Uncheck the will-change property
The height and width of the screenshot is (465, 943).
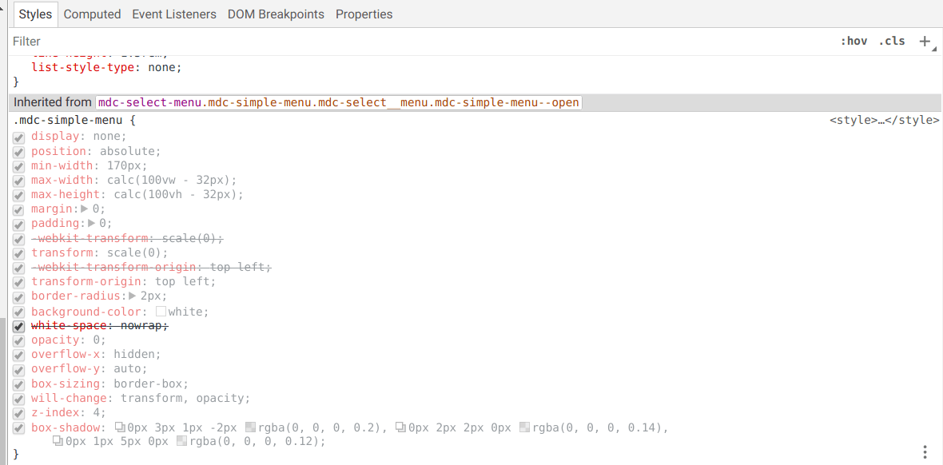tap(18, 399)
